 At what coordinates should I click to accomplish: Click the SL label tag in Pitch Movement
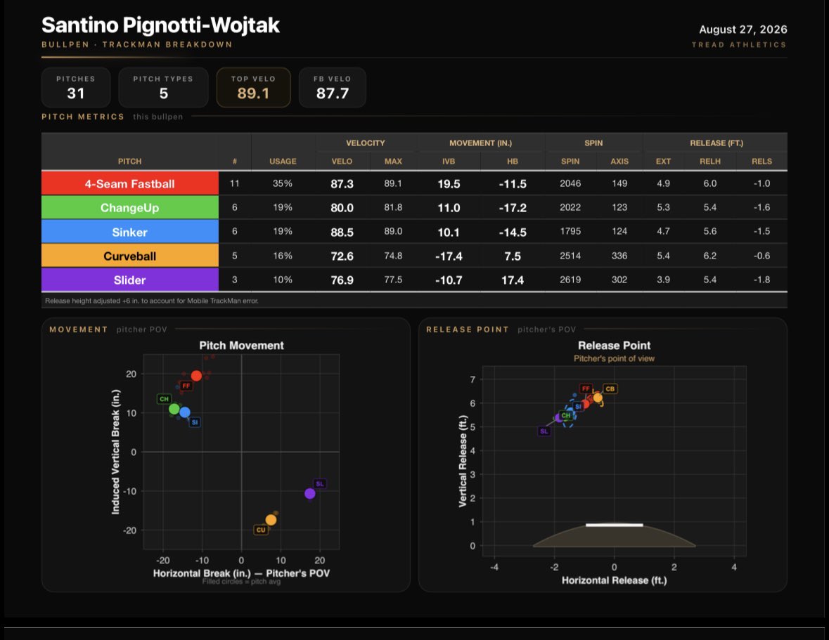click(x=320, y=484)
